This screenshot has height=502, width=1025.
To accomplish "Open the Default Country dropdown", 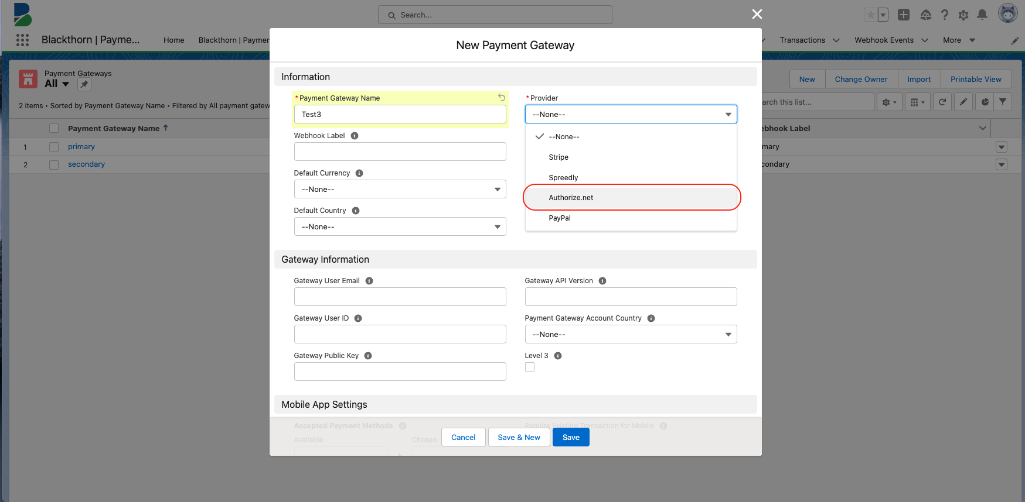I will (400, 226).
